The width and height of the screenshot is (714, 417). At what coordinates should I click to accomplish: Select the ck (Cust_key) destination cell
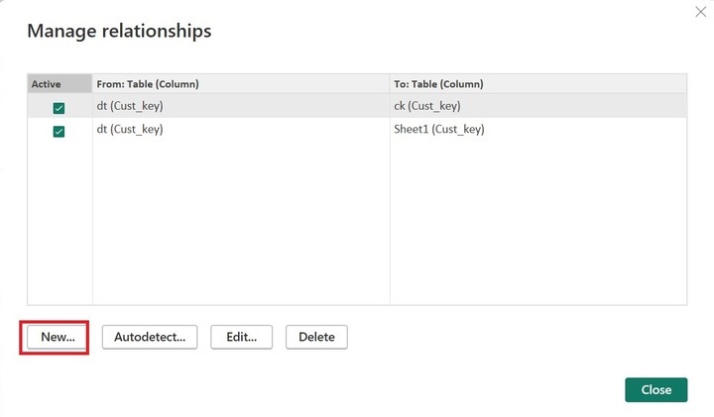click(426, 106)
